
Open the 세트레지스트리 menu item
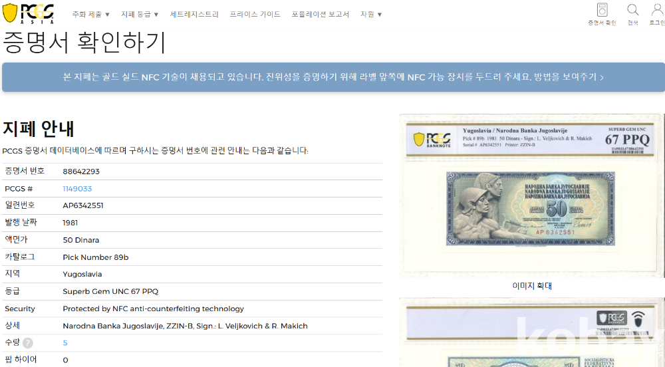click(194, 15)
